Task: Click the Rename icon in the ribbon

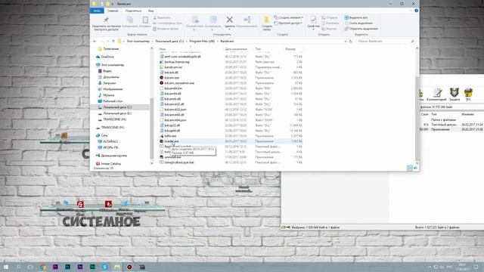Action: point(247,20)
